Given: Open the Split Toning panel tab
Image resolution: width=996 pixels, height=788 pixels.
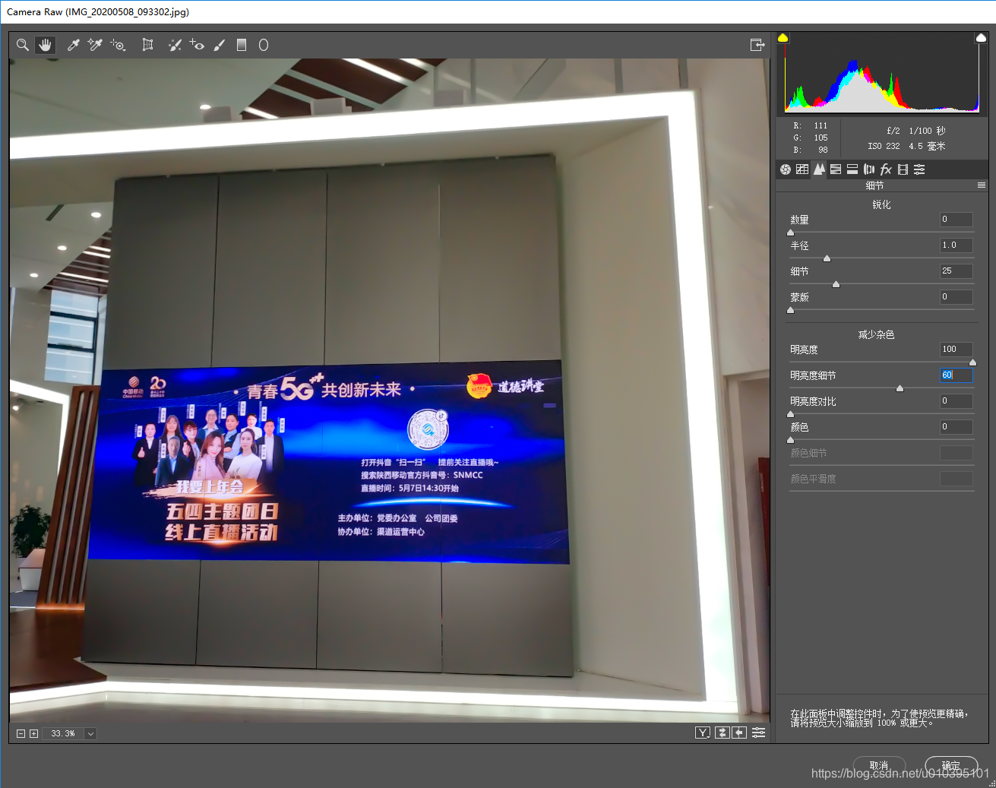Looking at the screenshot, I should pyautogui.click(x=852, y=169).
